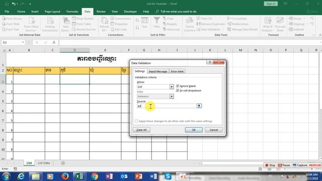Click the Filter funnel icon
This screenshot has width=322, height=181.
click(x=156, y=21)
